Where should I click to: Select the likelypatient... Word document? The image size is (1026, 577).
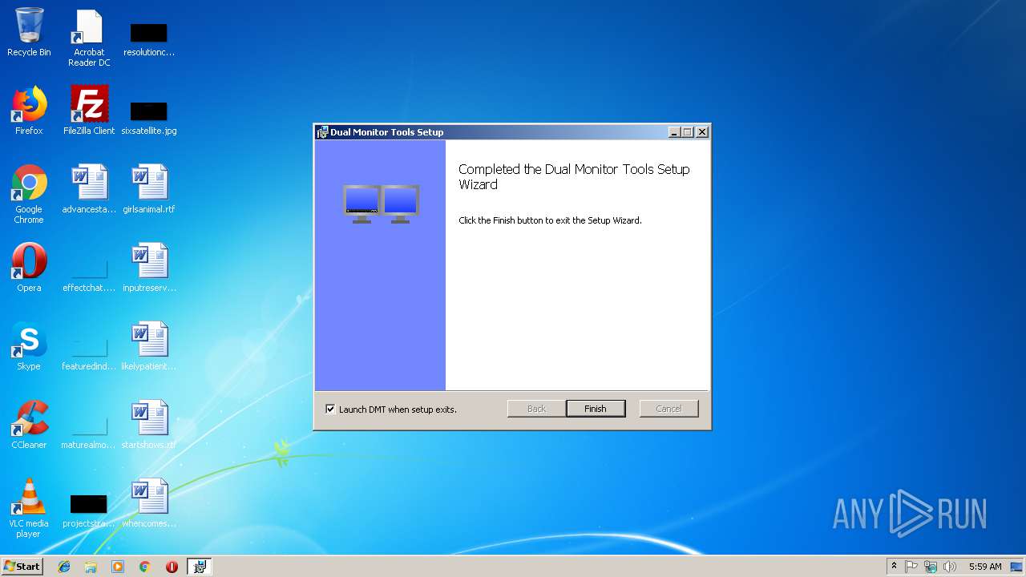pos(149,347)
